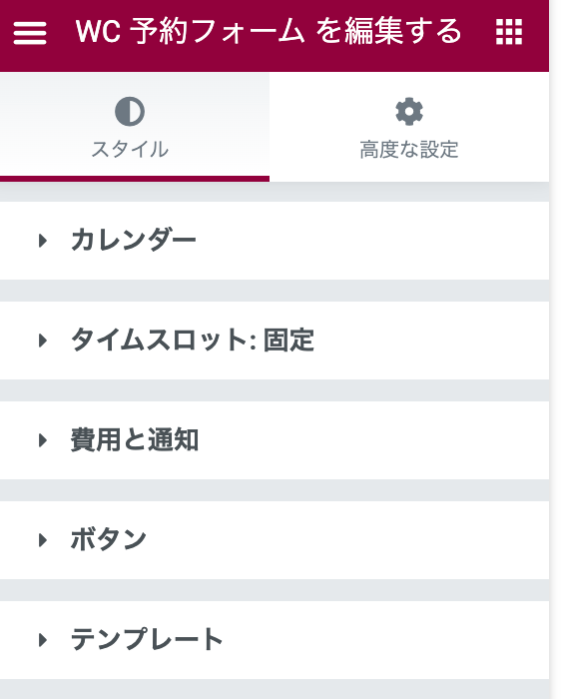This screenshot has width=561, height=699.
Task: Click the gear icon for 高度な設定
Action: (x=409, y=112)
